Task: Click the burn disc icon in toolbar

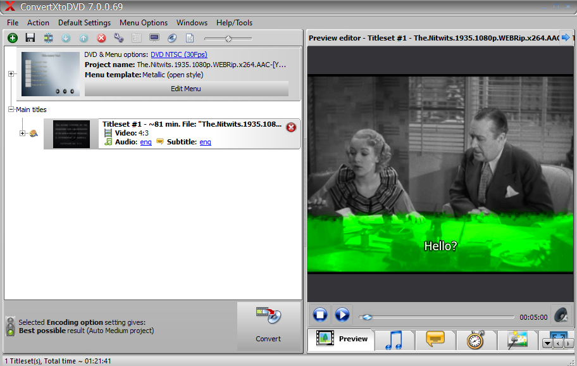Action: coord(172,38)
